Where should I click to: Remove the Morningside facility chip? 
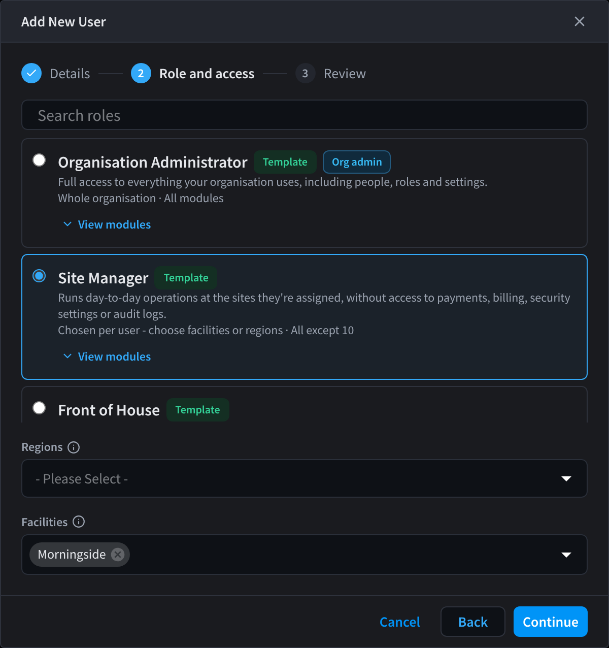(x=118, y=555)
